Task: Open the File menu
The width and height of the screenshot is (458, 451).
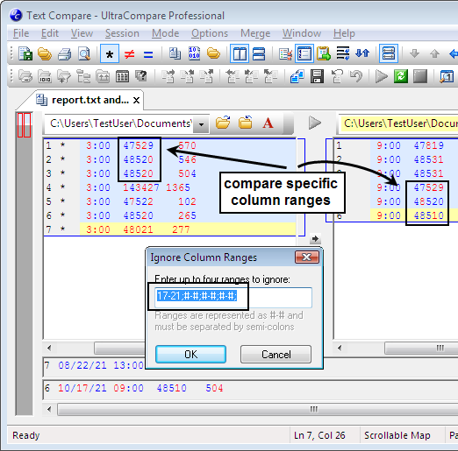Action: click(x=21, y=33)
